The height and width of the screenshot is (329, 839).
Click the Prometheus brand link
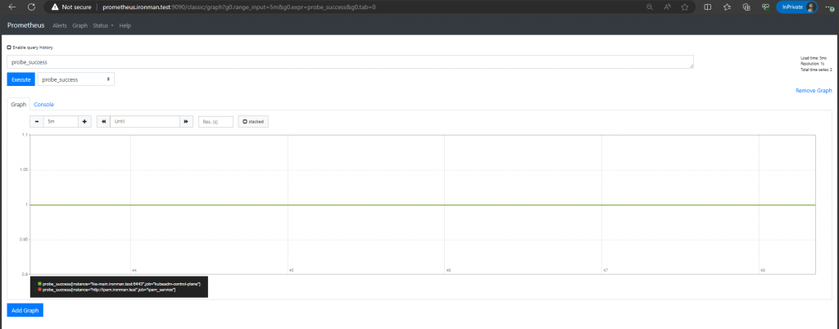tap(25, 25)
